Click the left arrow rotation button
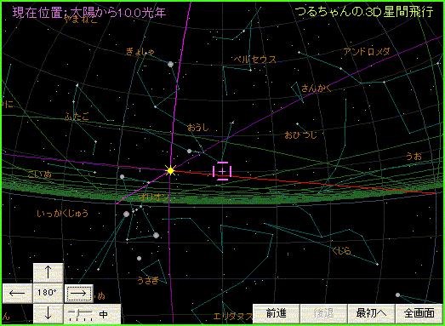This screenshot has width=445, height=326. tap(18, 293)
